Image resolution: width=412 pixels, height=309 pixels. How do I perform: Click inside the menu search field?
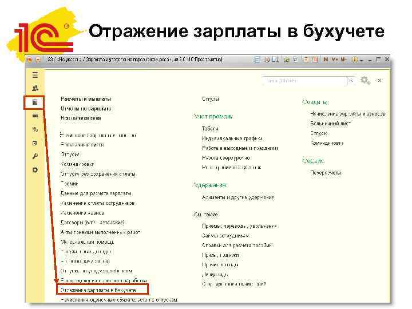click(x=304, y=81)
